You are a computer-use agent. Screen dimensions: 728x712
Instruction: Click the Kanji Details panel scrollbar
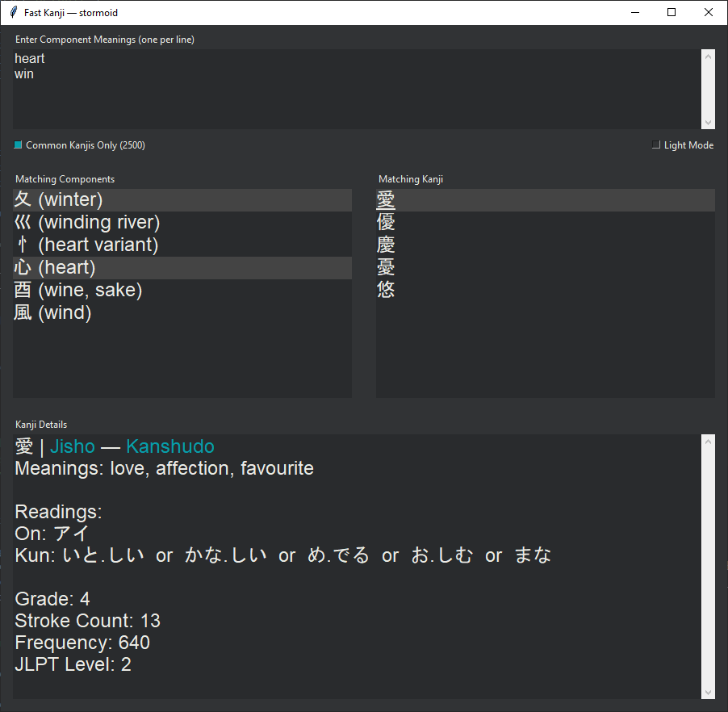[x=709, y=565]
